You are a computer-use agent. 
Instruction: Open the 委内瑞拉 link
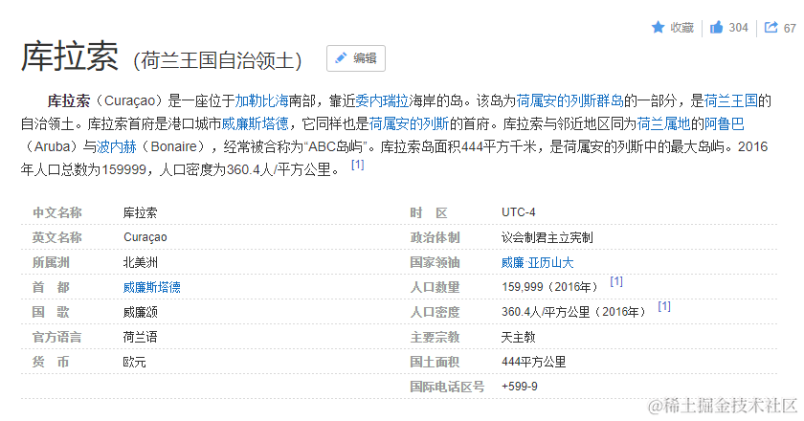[x=382, y=100]
